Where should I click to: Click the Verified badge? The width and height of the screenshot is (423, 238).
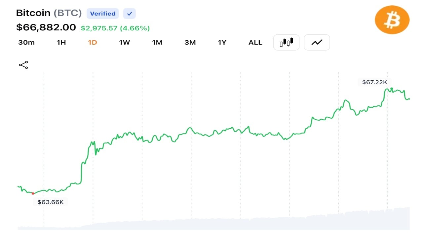point(103,14)
